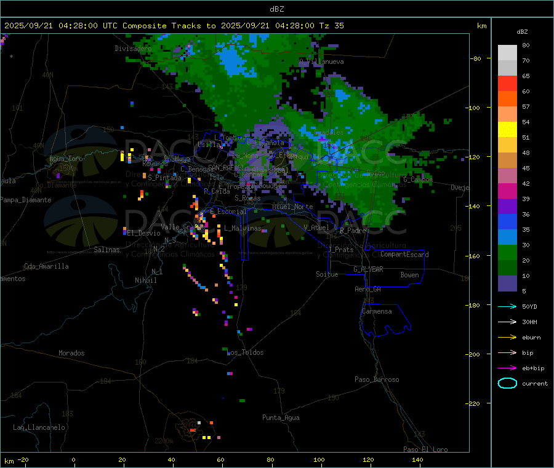The height and width of the screenshot is (468, 554).
Task: Click the dark orange swatch between 60 and 57
Action: [x=507, y=99]
